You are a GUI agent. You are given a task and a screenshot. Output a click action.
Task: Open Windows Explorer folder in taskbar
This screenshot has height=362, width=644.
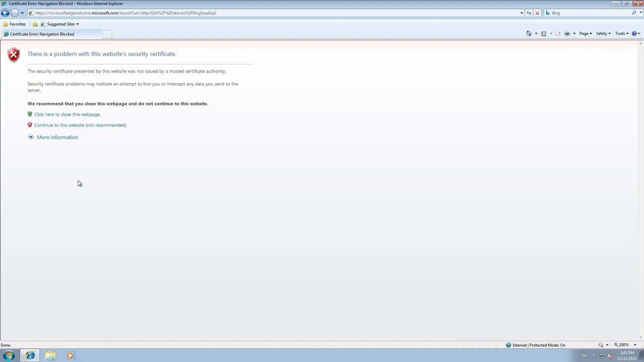coord(51,355)
